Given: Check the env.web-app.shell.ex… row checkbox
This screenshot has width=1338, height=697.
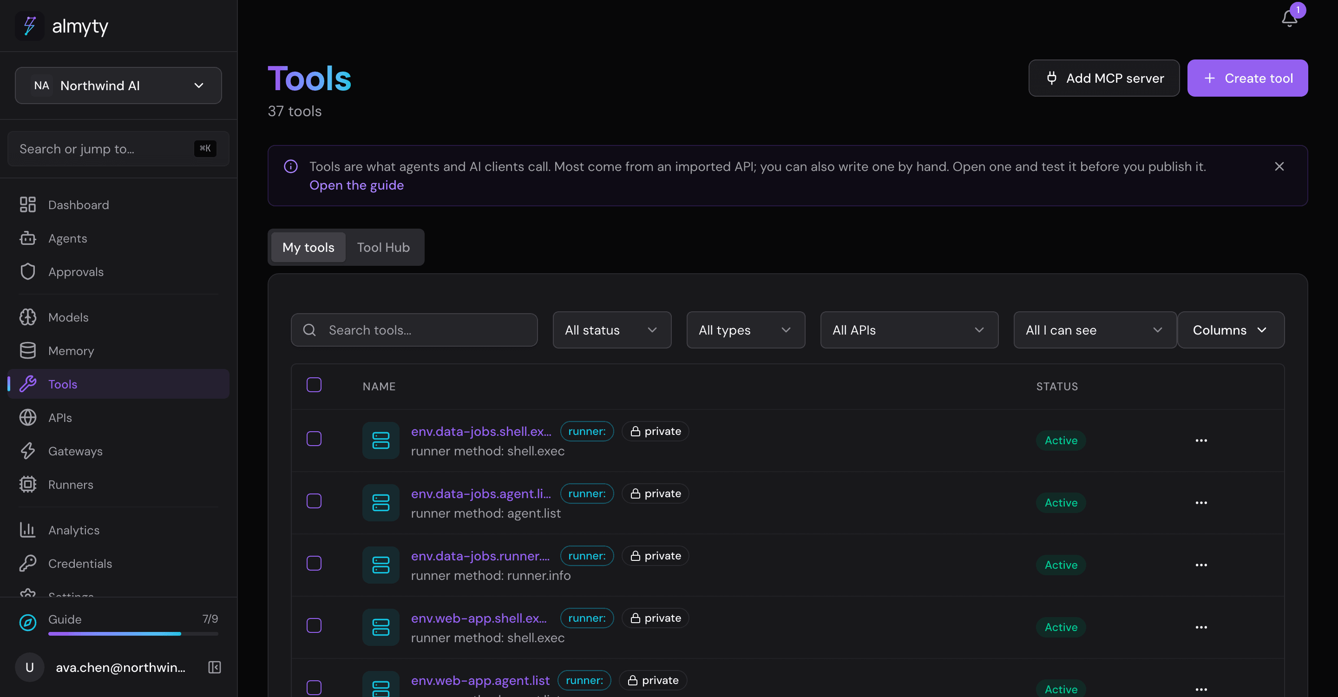Looking at the screenshot, I should pyautogui.click(x=314, y=626).
